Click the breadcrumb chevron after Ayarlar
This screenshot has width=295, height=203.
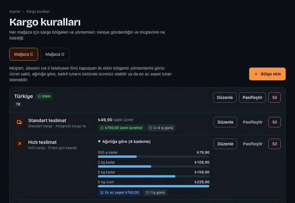(24, 12)
